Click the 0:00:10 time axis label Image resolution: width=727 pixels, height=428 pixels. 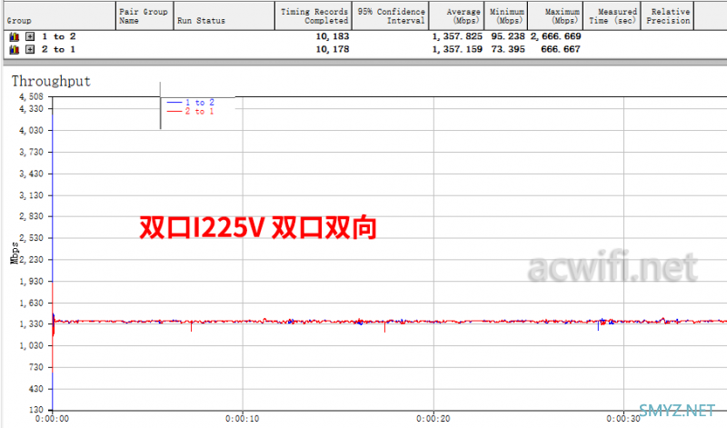click(242, 419)
